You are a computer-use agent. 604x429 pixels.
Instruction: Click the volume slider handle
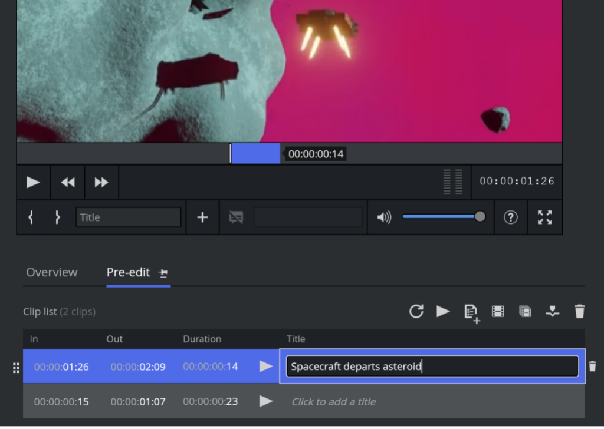(480, 217)
